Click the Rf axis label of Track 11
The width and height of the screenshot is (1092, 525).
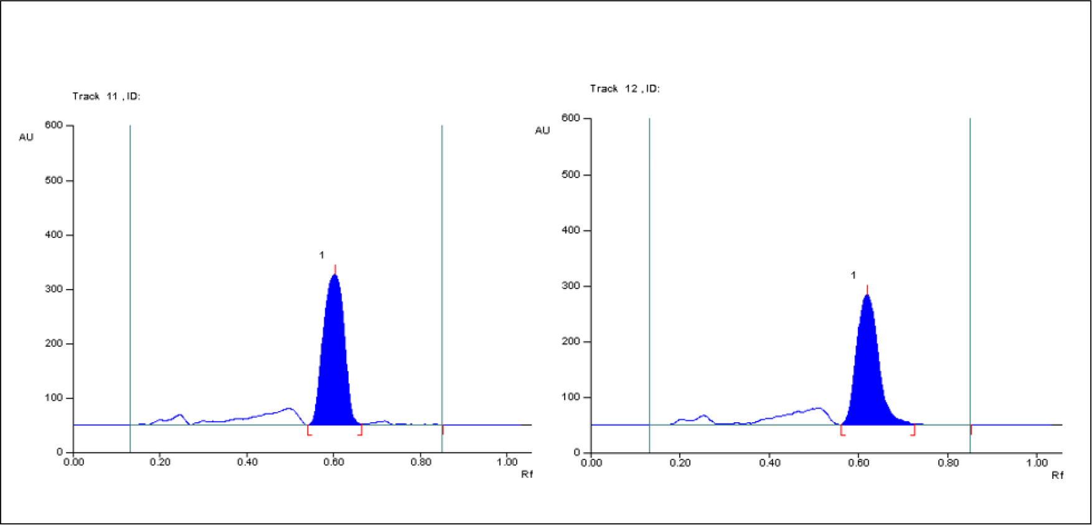[527, 475]
